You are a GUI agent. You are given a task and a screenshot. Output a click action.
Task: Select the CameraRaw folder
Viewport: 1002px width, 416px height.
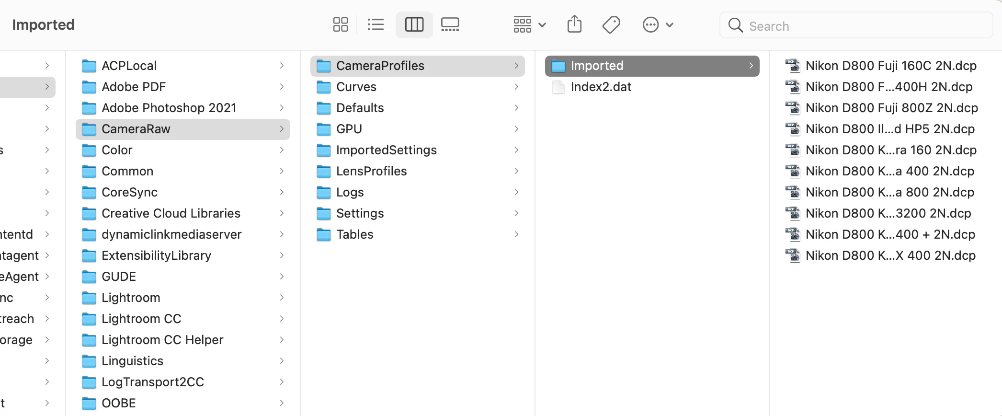click(183, 129)
